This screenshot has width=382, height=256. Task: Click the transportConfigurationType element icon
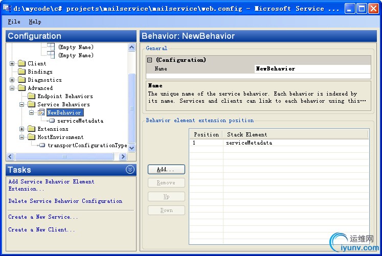click(42, 145)
